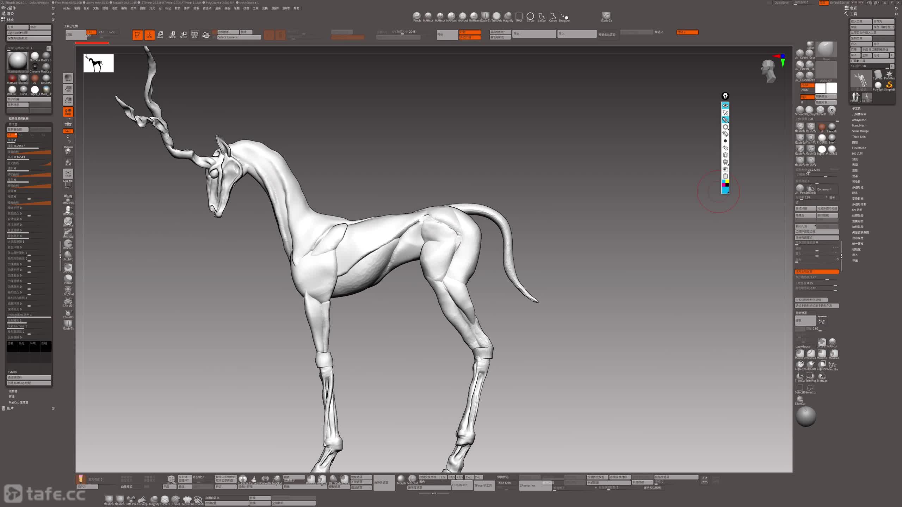Toggle X-axis symmetry button
902x507 pixels.
point(91,32)
